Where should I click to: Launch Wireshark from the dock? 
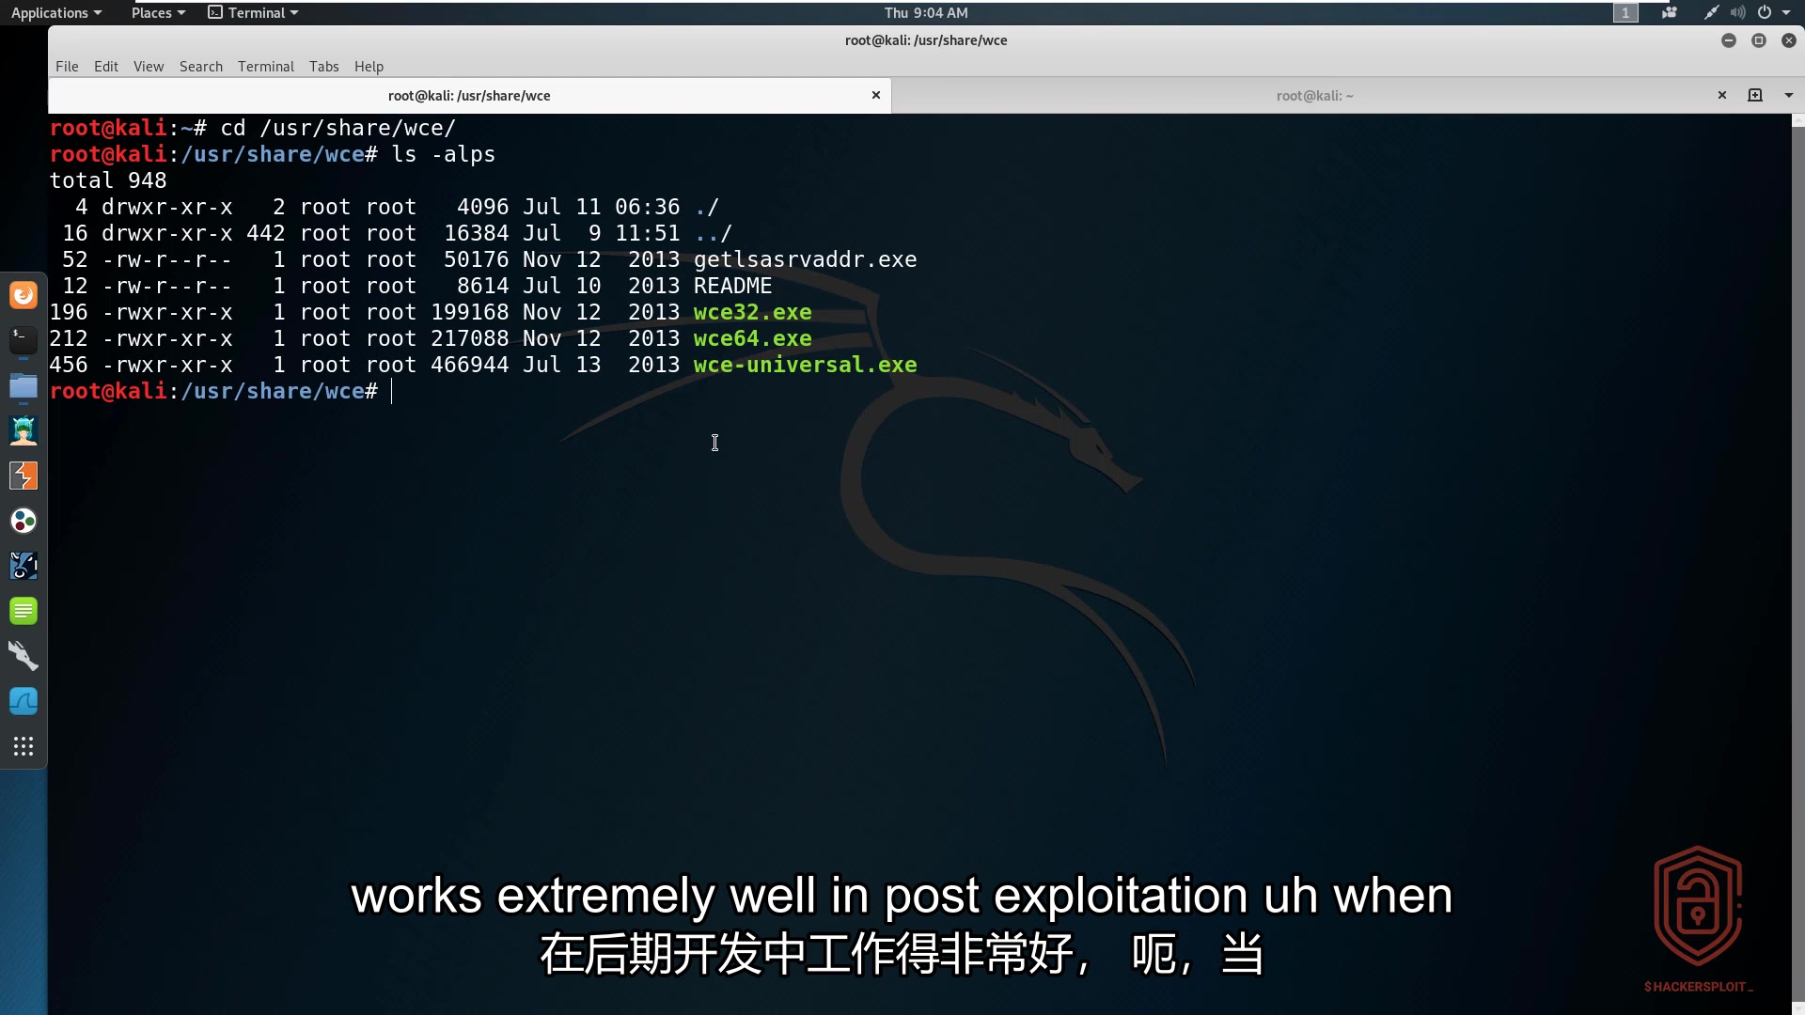pyautogui.click(x=24, y=701)
